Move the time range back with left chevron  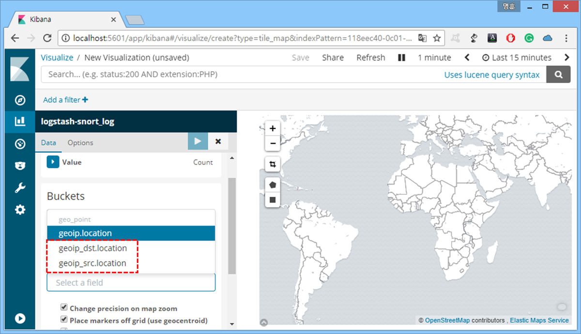[467, 58]
